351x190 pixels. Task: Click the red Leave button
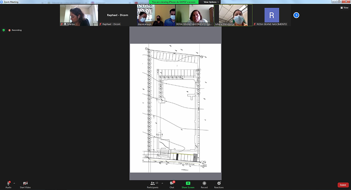(343, 185)
